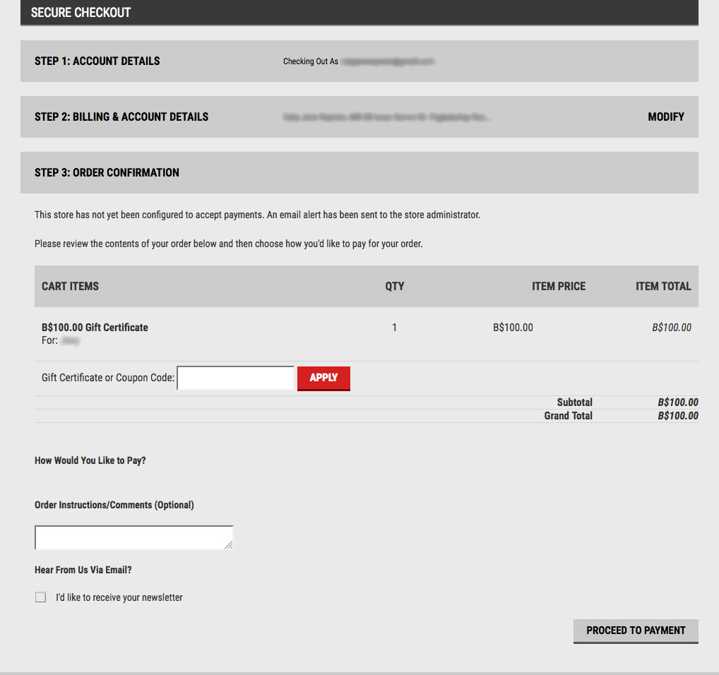Click the comment box resize handle
This screenshot has height=675, width=719.
coord(229,544)
